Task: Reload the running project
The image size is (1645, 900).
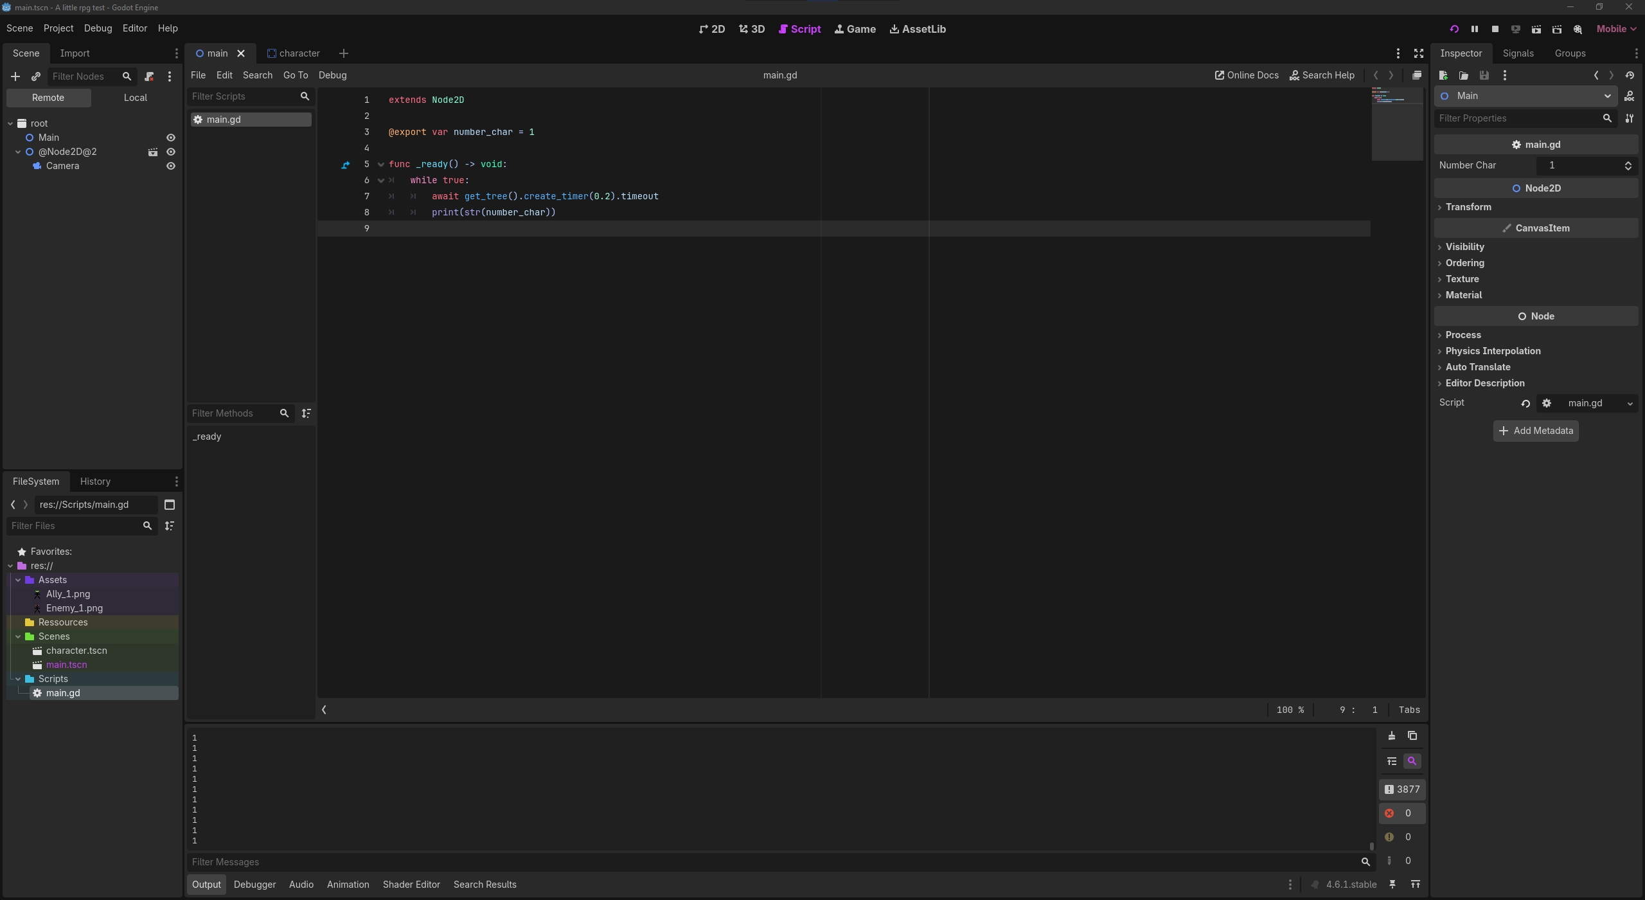Action: [1454, 29]
